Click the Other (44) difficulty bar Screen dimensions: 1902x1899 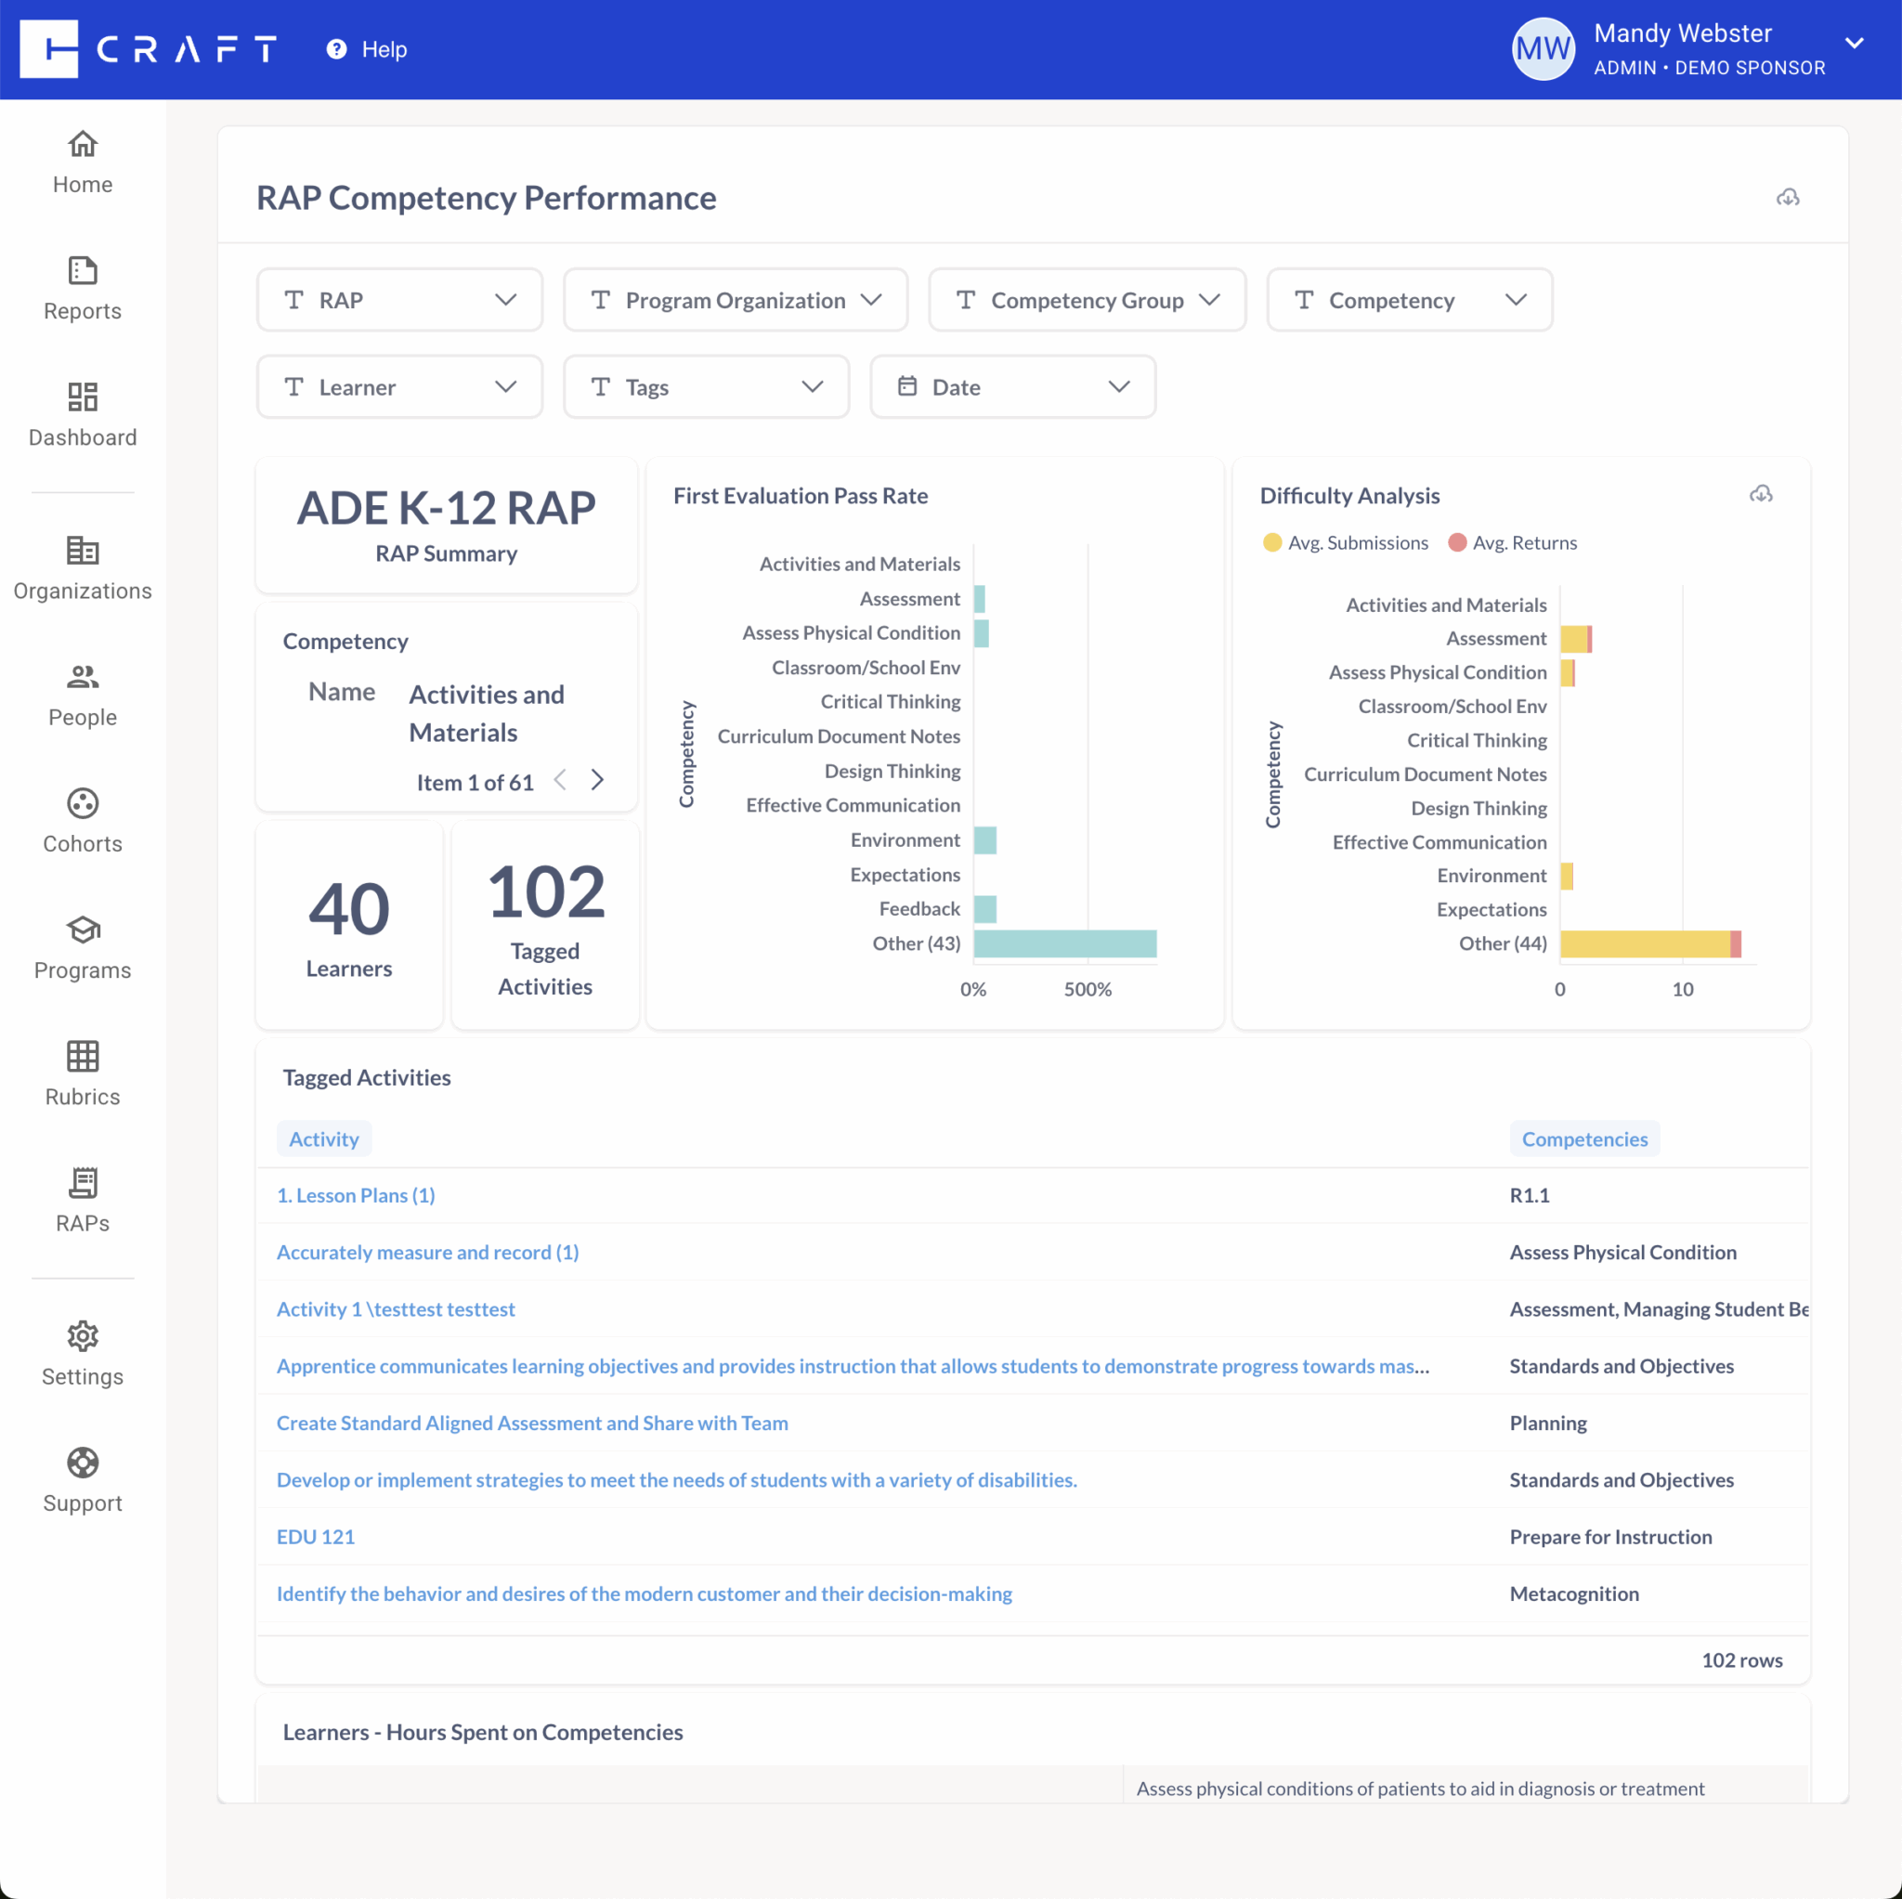pyautogui.click(x=1650, y=944)
